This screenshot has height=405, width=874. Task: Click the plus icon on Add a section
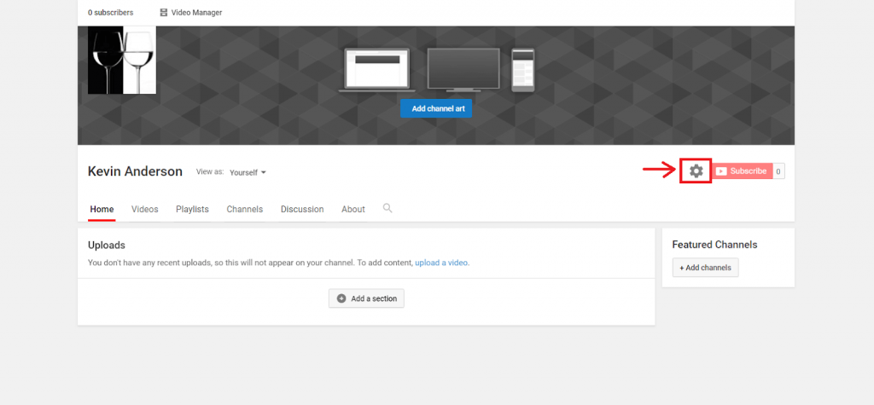341,298
